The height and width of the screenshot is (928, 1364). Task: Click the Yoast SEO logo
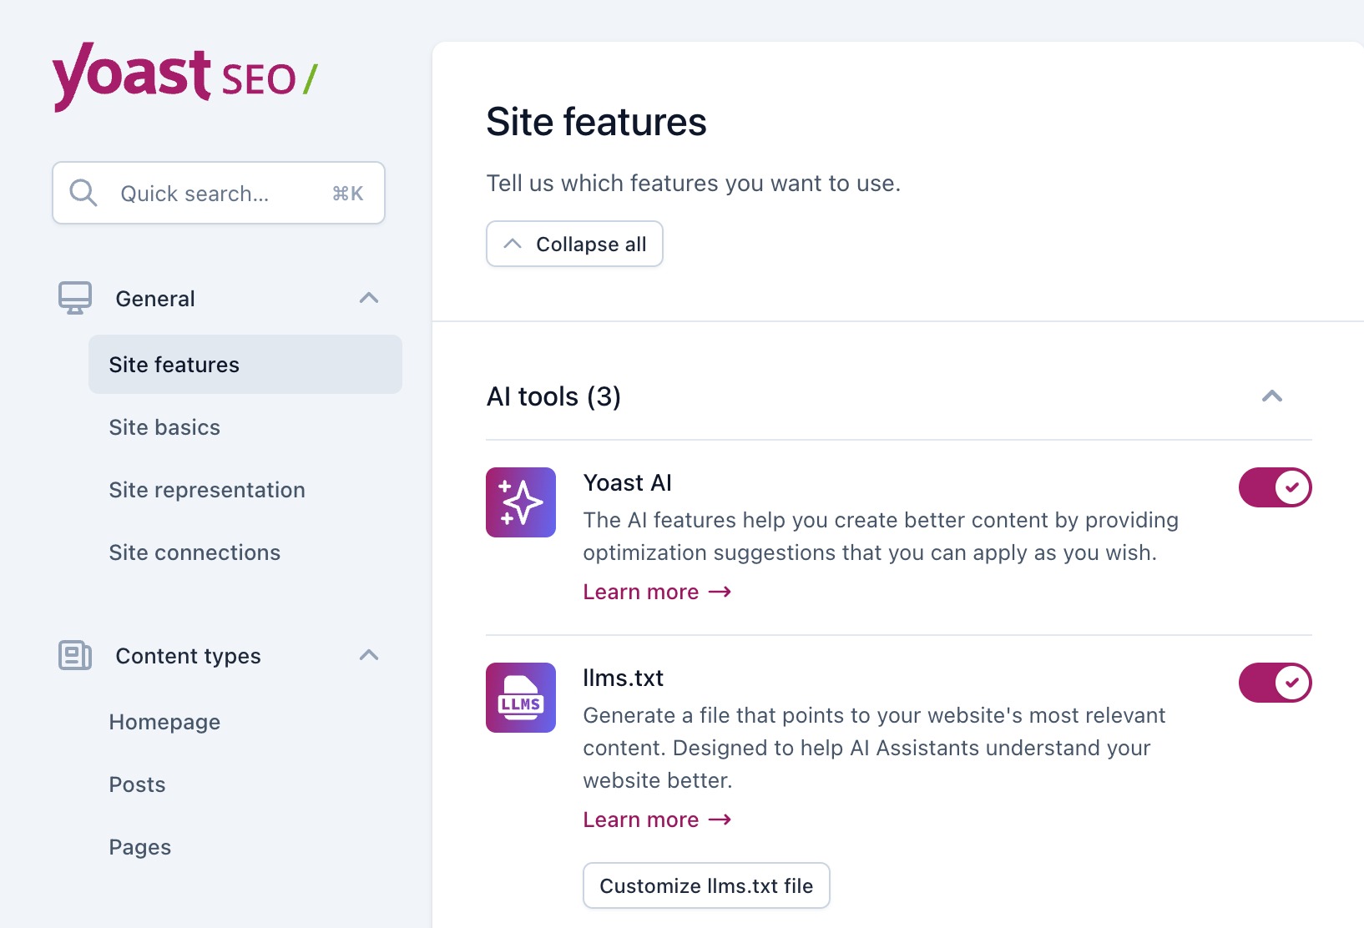[184, 77]
